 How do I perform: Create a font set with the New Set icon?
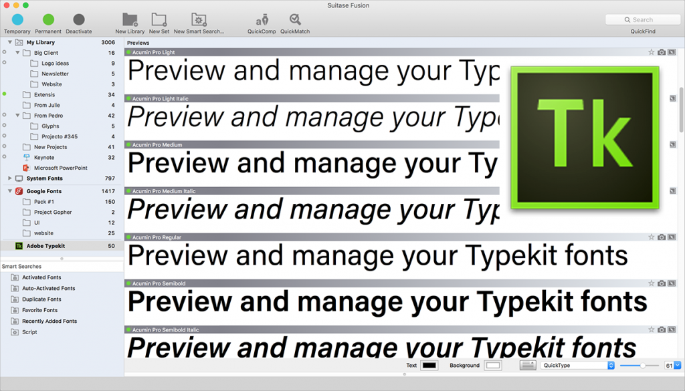[159, 21]
